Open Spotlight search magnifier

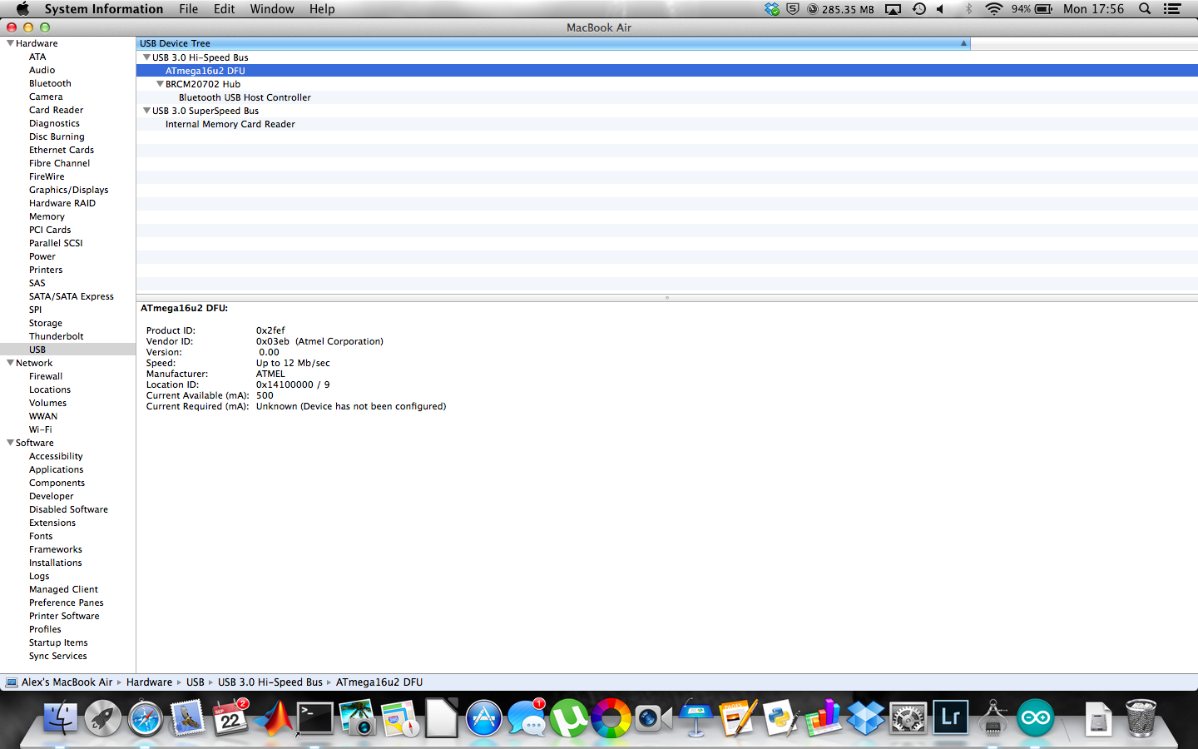point(1145,9)
